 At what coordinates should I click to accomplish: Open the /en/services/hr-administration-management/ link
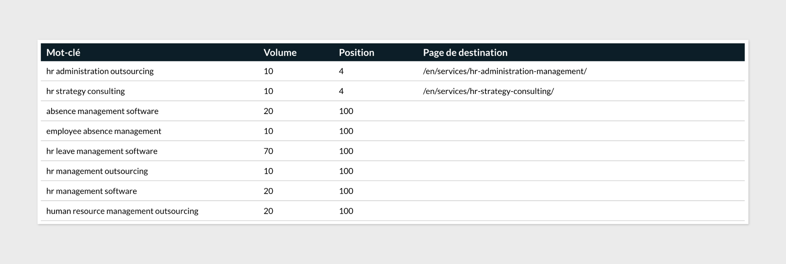[504, 71]
